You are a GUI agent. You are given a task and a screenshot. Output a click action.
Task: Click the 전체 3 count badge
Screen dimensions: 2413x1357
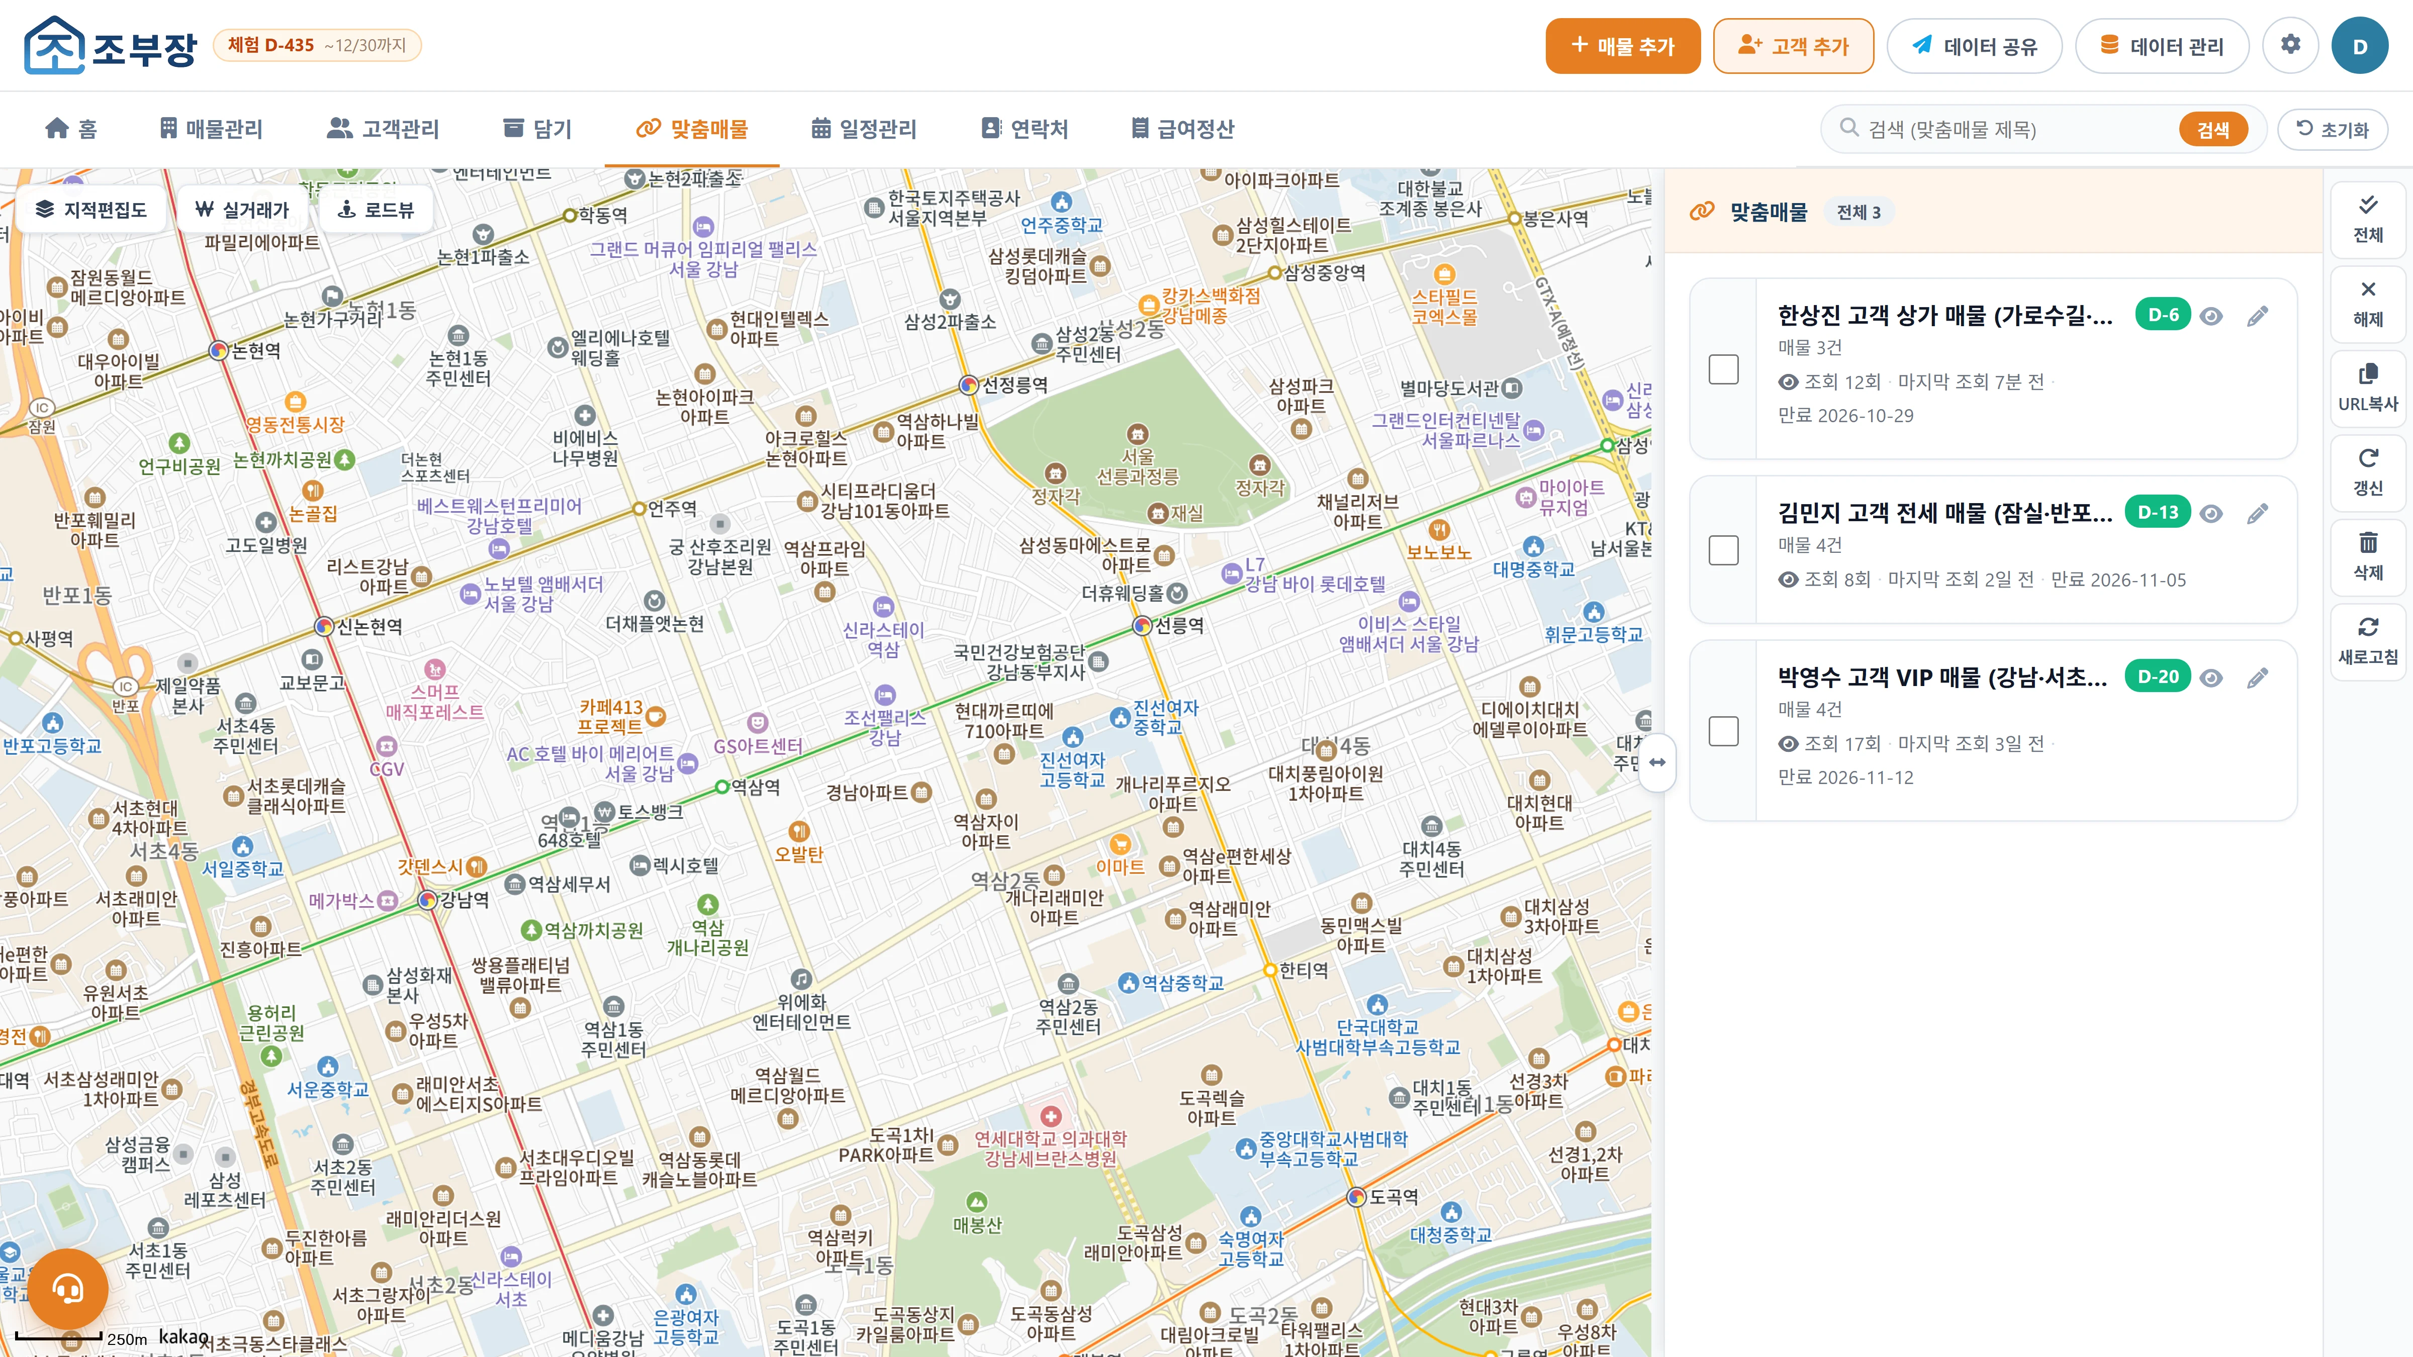[x=1858, y=213]
